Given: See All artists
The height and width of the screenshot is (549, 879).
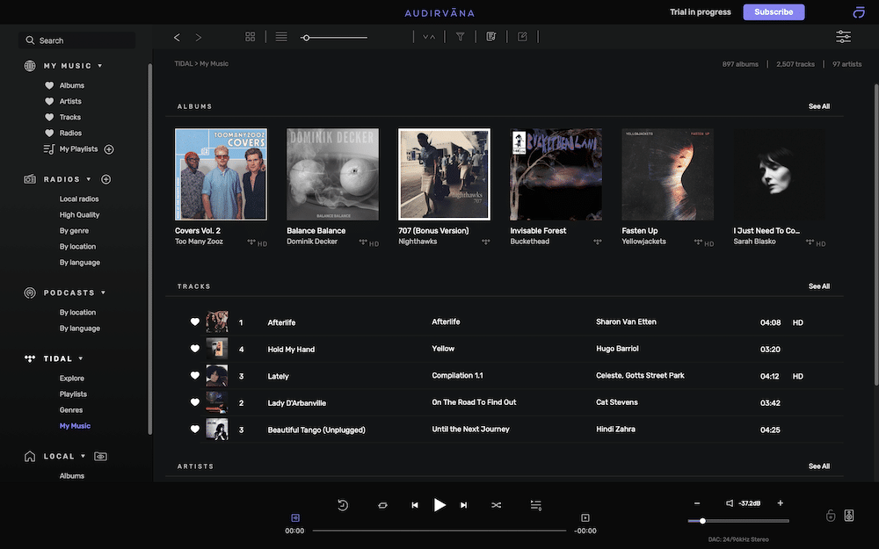Looking at the screenshot, I should pos(819,466).
